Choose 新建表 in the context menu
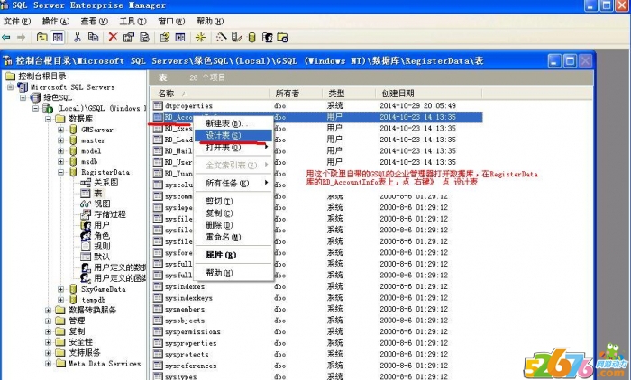The image size is (631, 380). pyautogui.click(x=233, y=123)
